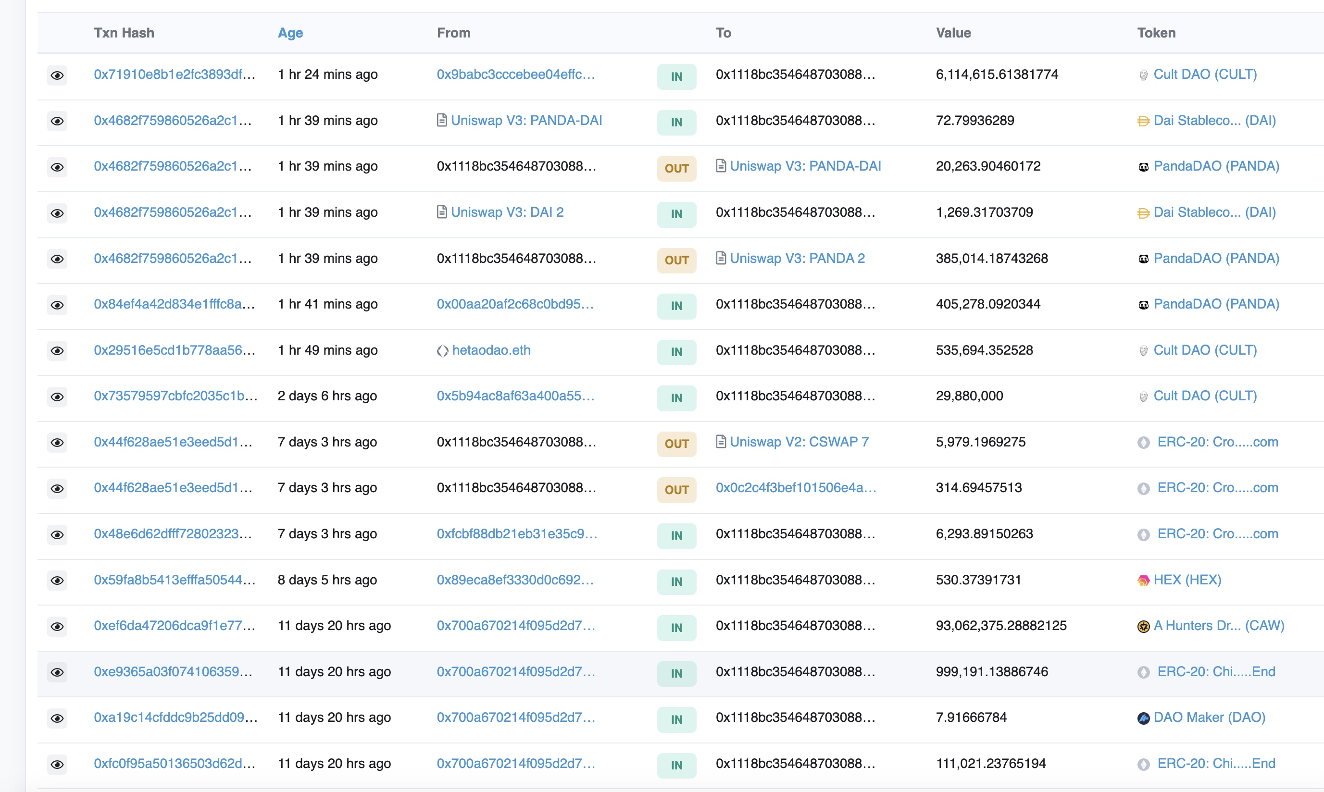Image resolution: width=1324 pixels, height=792 pixels.
Task: Click eye icon for 0x48e6d62dfff72802323 transaction
Action: [57, 534]
